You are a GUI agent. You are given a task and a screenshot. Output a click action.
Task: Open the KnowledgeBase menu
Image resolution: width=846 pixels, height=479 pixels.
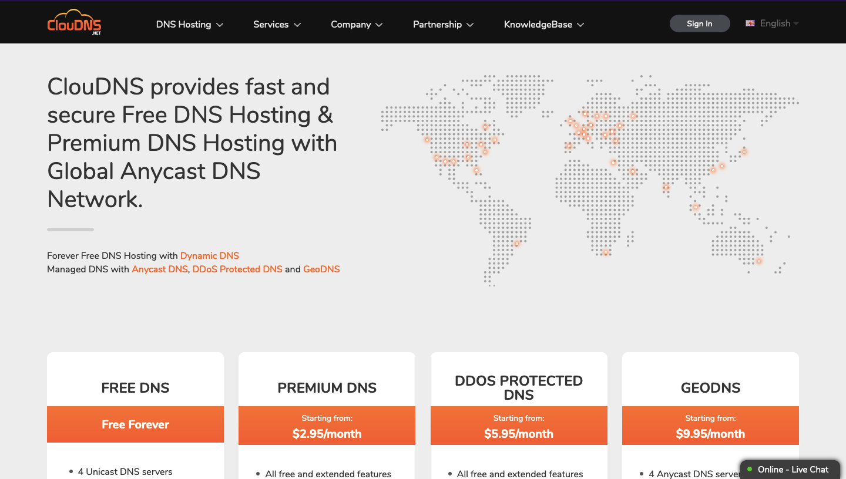(x=543, y=25)
